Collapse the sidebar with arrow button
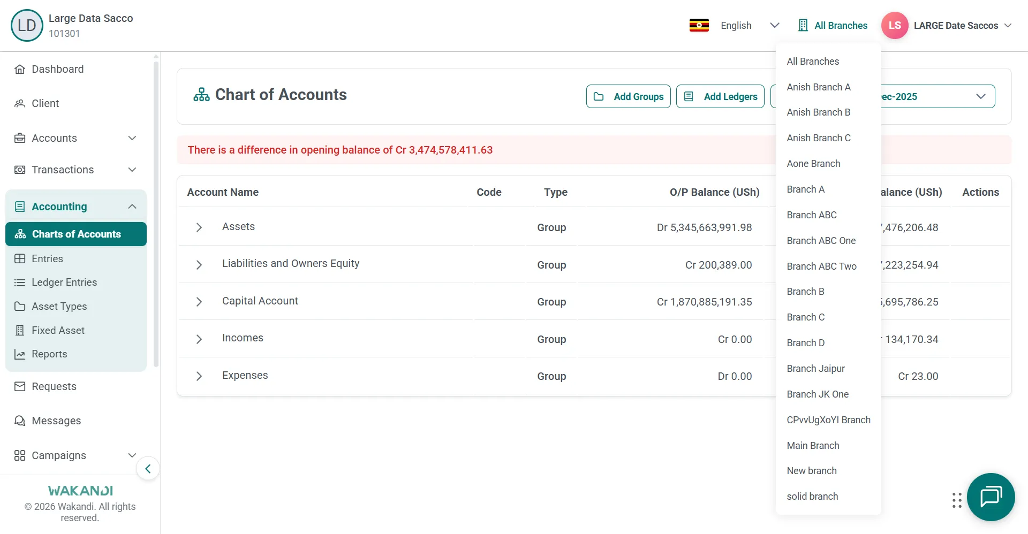1028x534 pixels. [148, 469]
